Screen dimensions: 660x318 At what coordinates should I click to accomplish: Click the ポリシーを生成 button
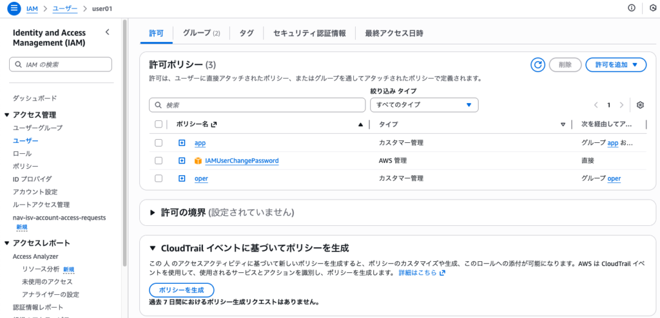click(181, 290)
